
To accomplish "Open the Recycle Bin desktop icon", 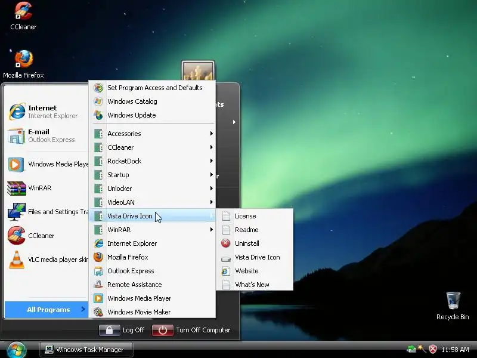I will coord(453,300).
